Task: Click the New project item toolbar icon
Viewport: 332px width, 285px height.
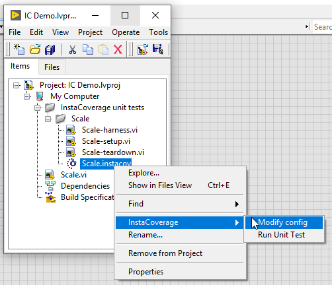Action: (19, 49)
